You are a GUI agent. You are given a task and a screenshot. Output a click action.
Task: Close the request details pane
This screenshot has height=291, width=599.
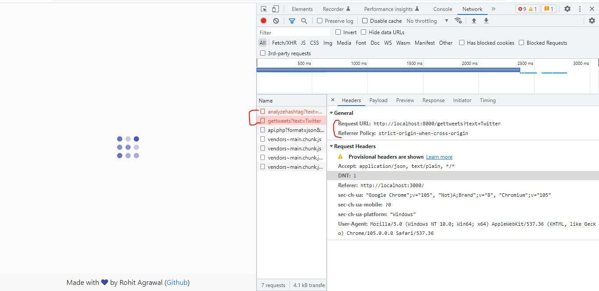tap(332, 100)
